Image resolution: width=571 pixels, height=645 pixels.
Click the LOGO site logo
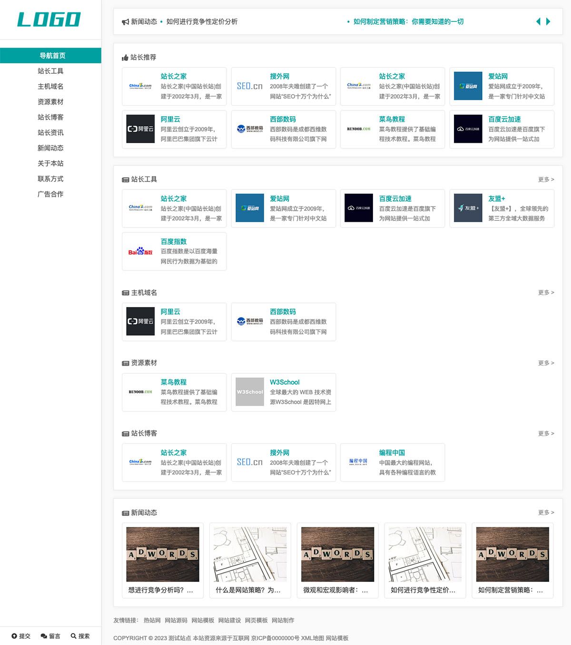point(49,20)
